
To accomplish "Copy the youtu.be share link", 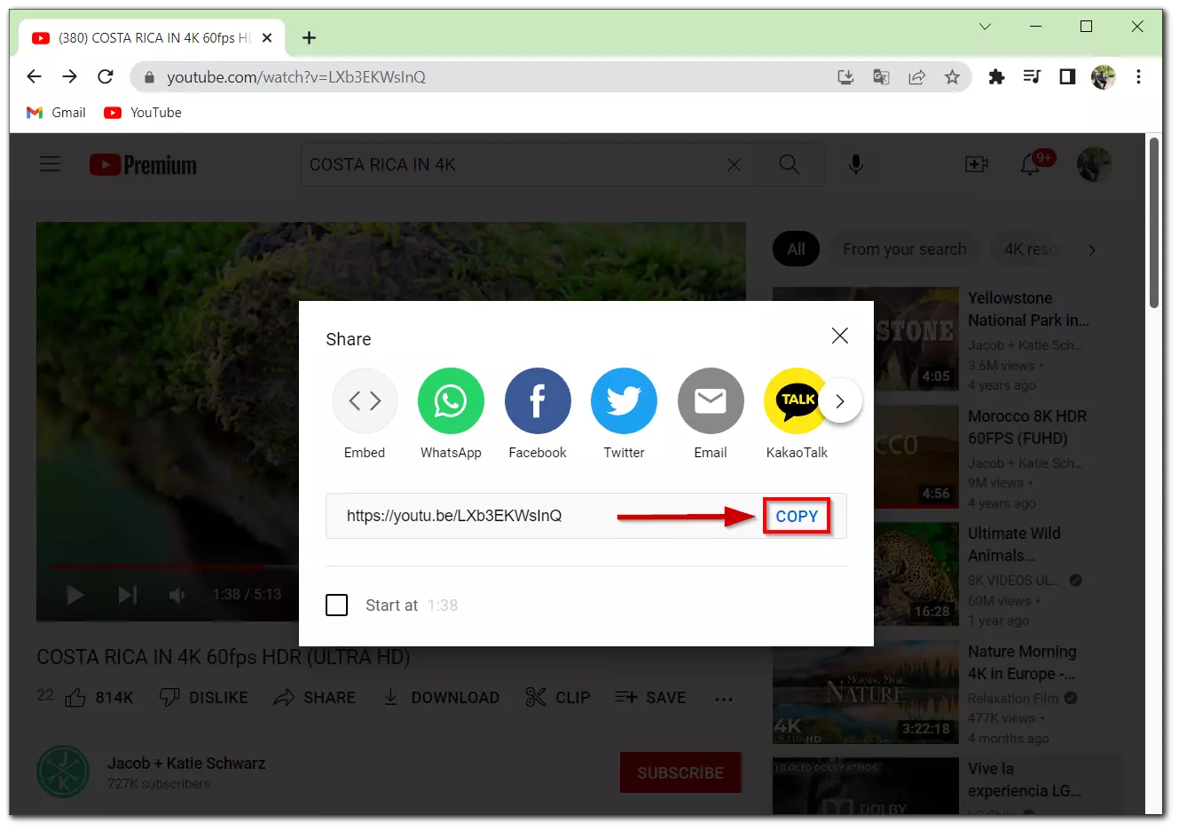I will pyautogui.click(x=797, y=516).
